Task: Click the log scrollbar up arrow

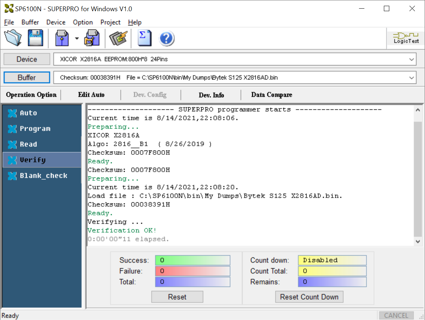Action: tap(418, 110)
